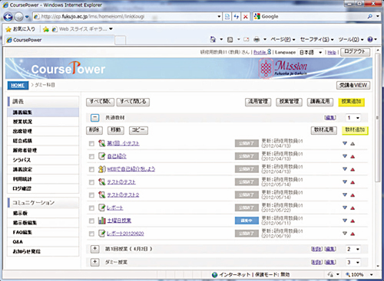Move レポート20120620 up with red arrow
The image size is (384, 281).
pos(353,234)
